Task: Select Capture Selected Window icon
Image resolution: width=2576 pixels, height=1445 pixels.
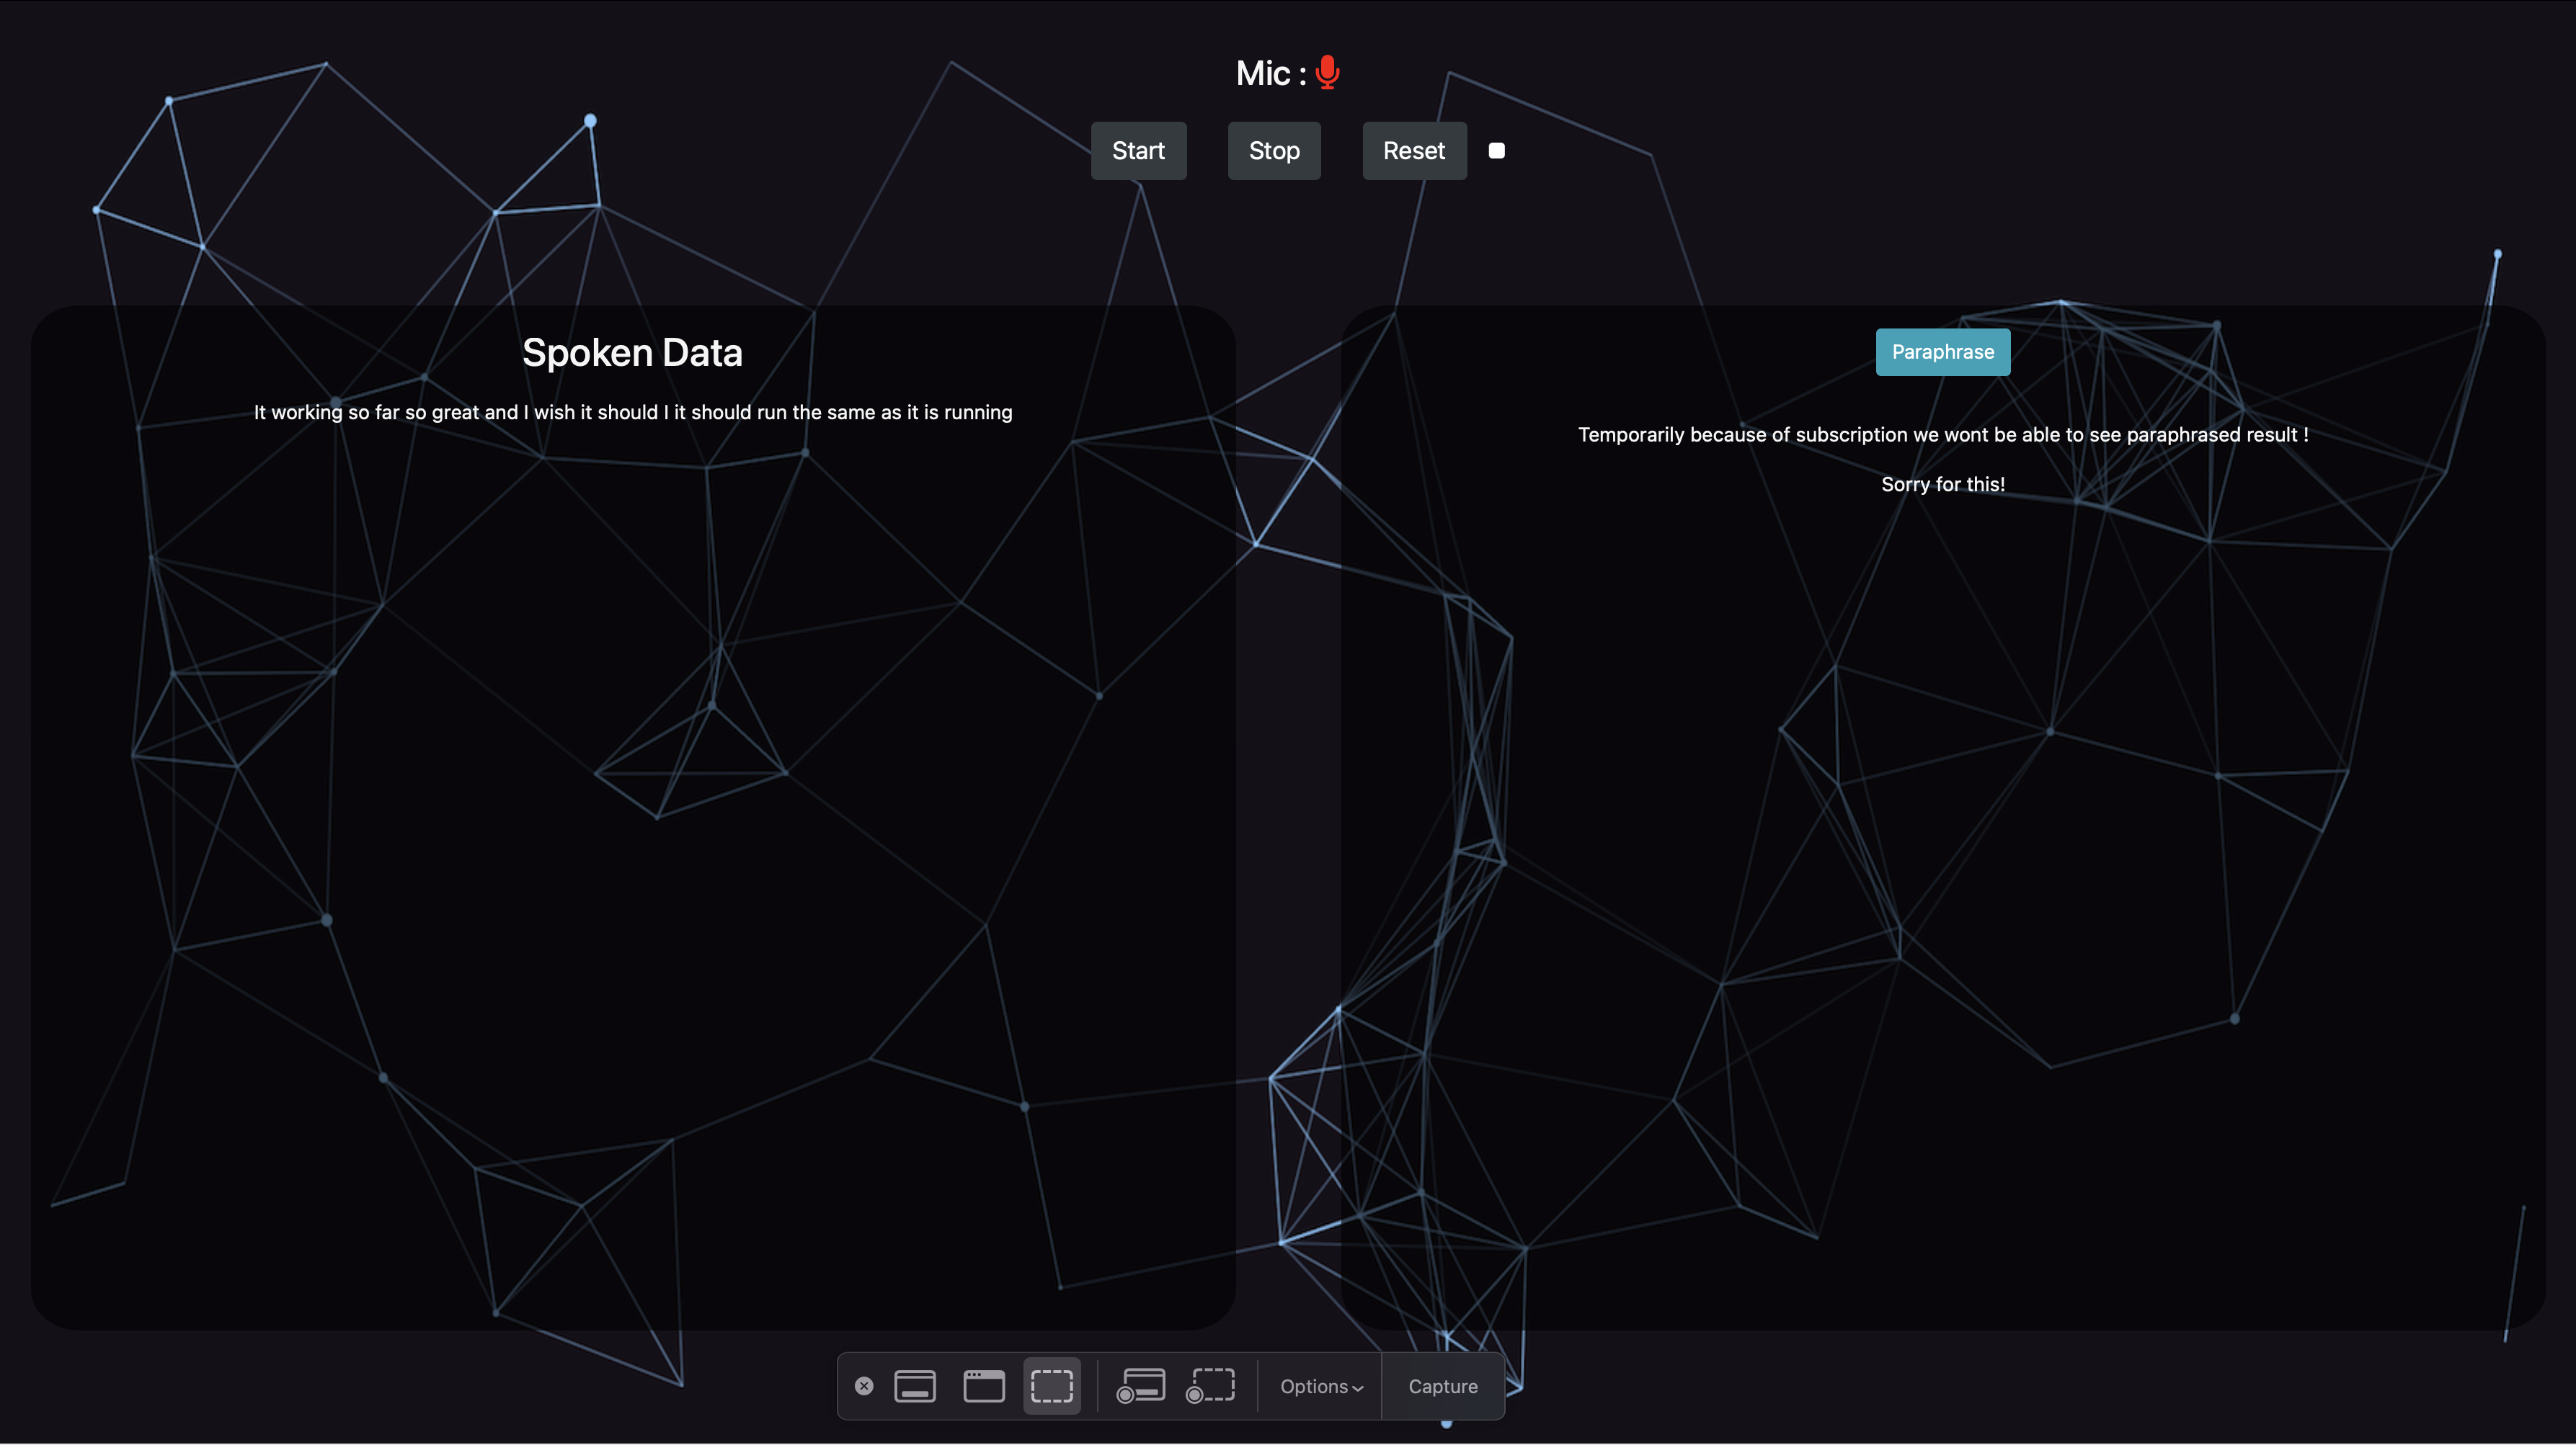Action: coord(983,1386)
